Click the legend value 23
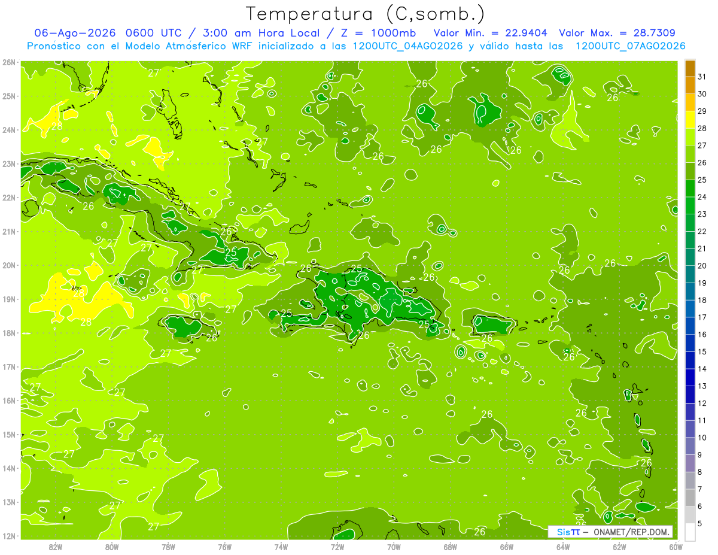718x555 pixels. coord(702,214)
